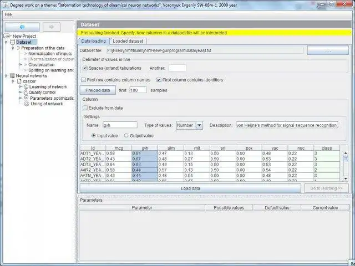Image resolution: width=355 pixels, height=266 pixels.
Task: Click Default value column header
Action: [x=277, y=208]
